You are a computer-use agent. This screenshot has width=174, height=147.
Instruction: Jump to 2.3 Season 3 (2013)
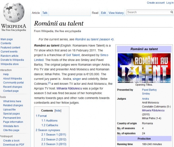pos(54,144)
